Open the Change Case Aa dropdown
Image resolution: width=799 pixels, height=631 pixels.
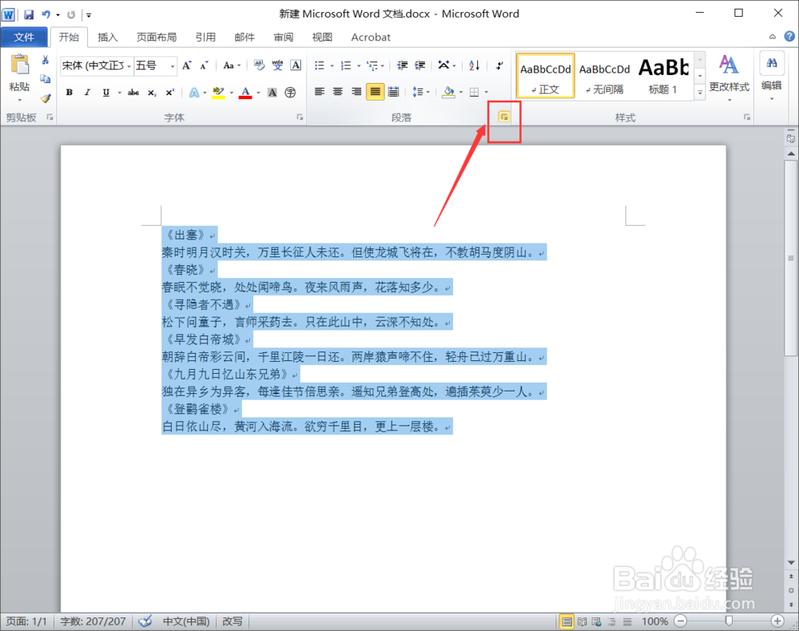(x=232, y=65)
